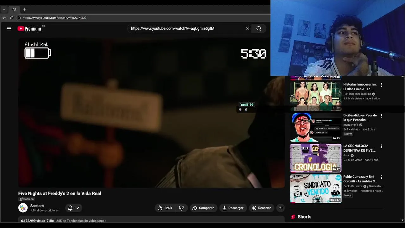Open title Bicibandido es Peor de lo que Pensaba
This screenshot has width=405, height=228.
click(x=360, y=117)
